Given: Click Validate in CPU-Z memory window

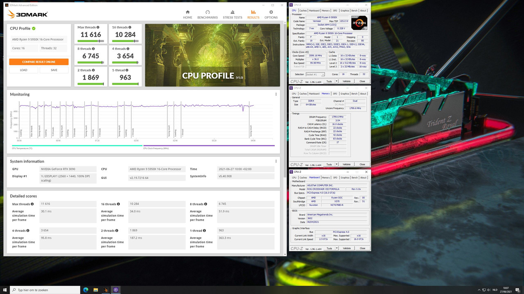Looking at the screenshot, I should 347,165.
